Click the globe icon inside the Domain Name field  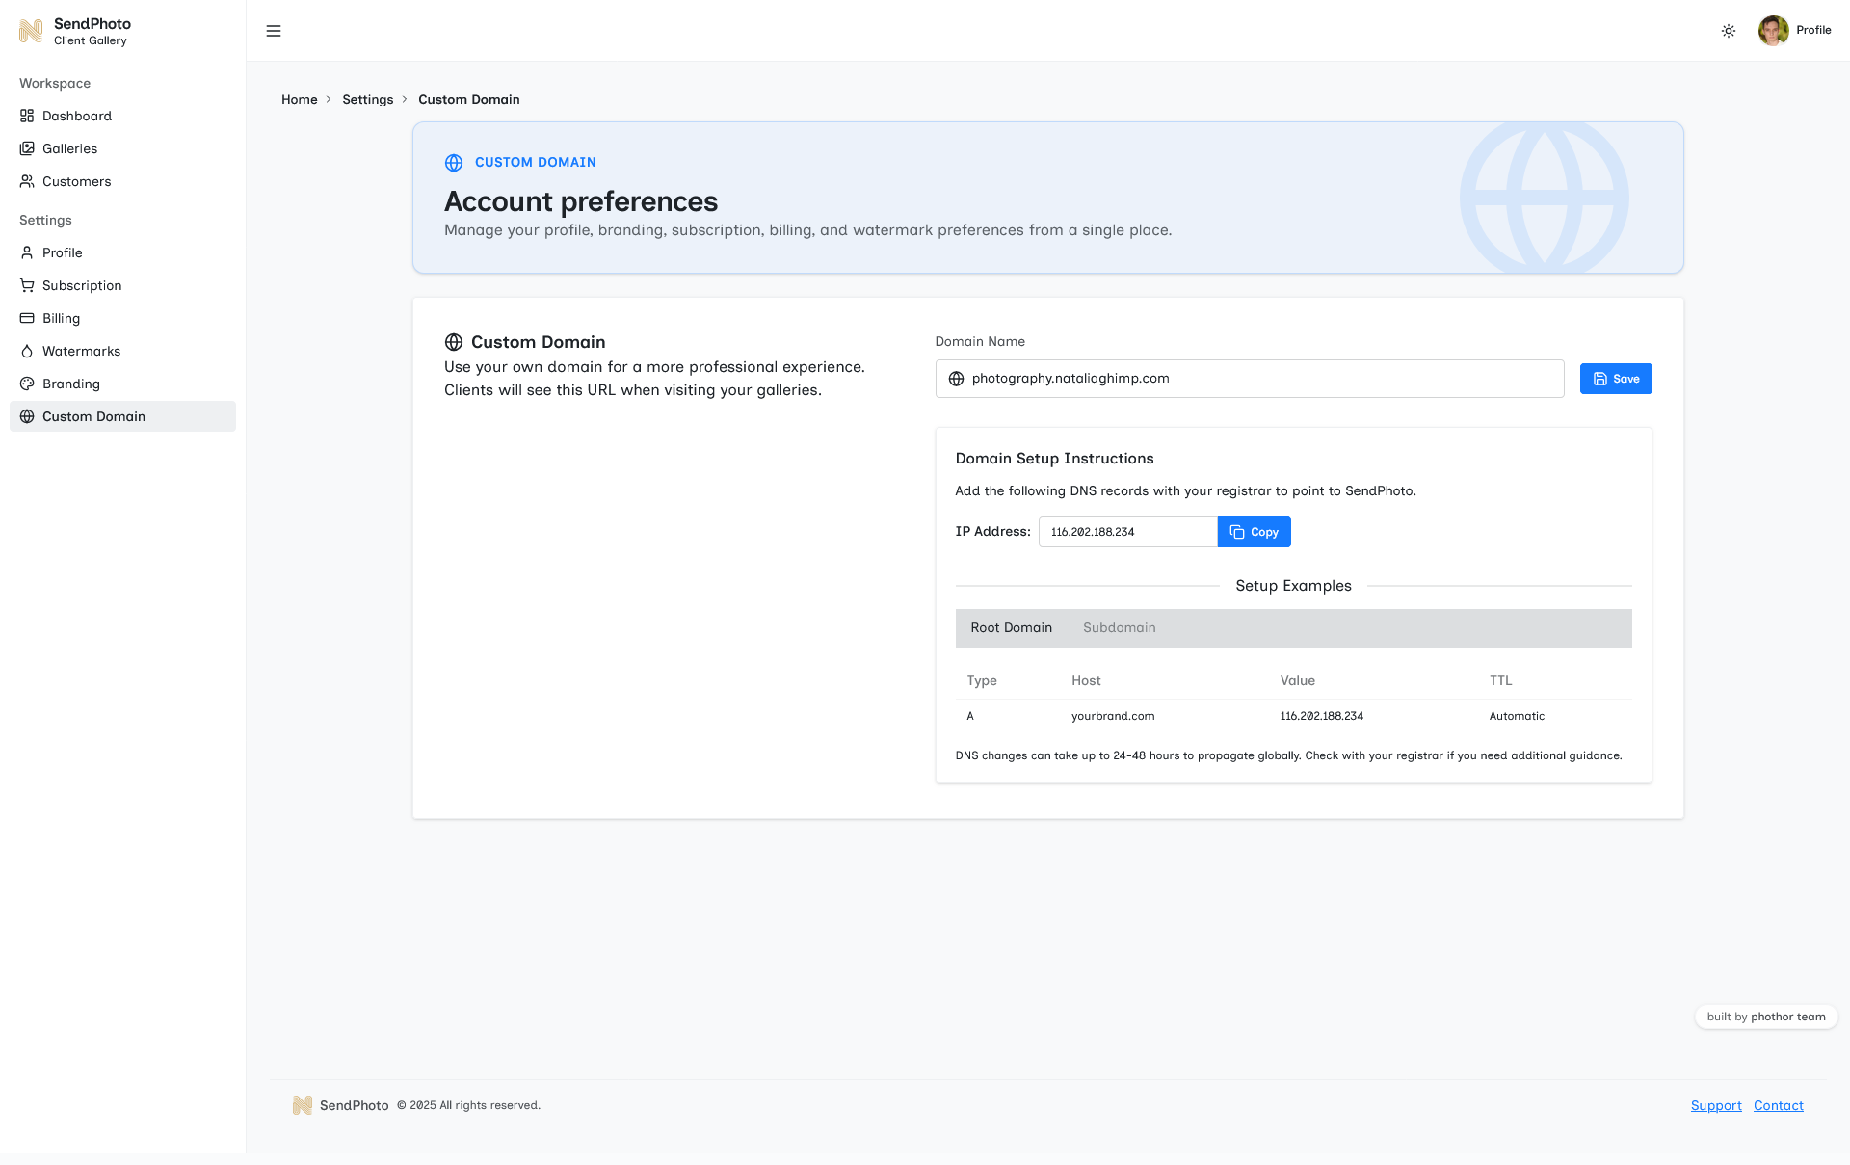click(x=955, y=378)
